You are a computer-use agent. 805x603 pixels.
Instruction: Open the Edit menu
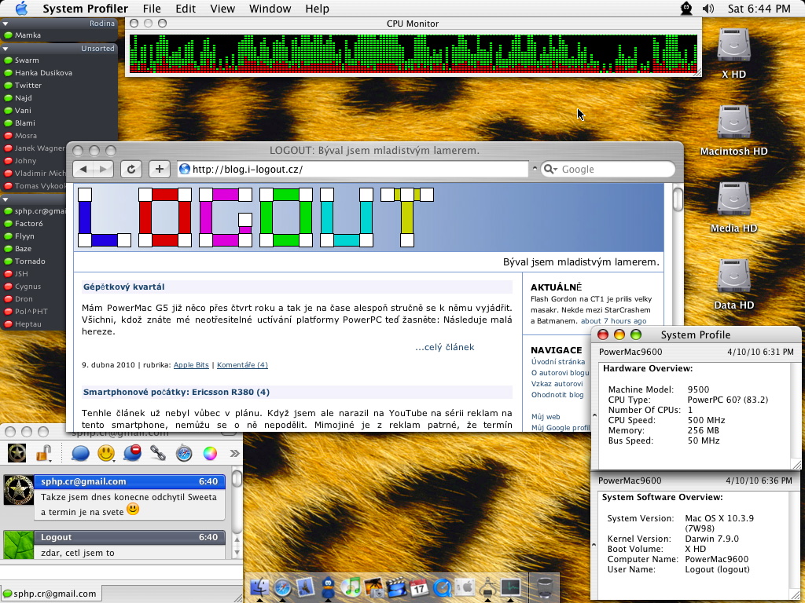[x=186, y=9]
